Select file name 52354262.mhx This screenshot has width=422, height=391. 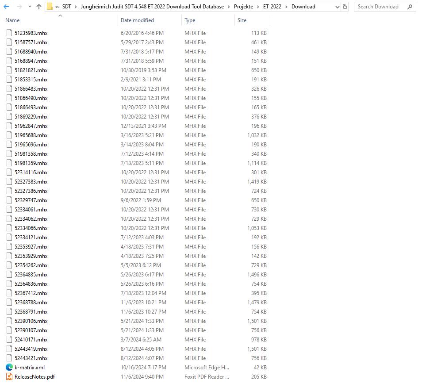pos(31,265)
